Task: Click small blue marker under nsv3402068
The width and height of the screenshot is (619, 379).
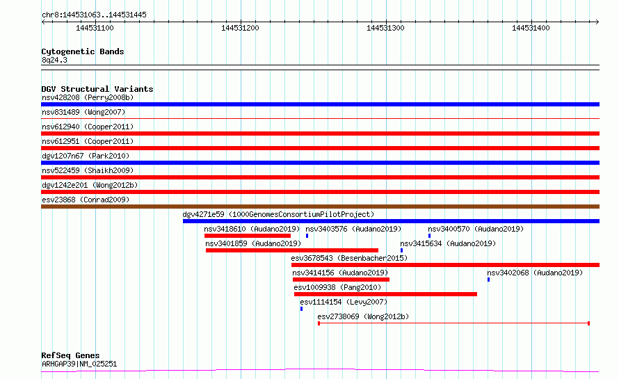Action: click(x=489, y=280)
